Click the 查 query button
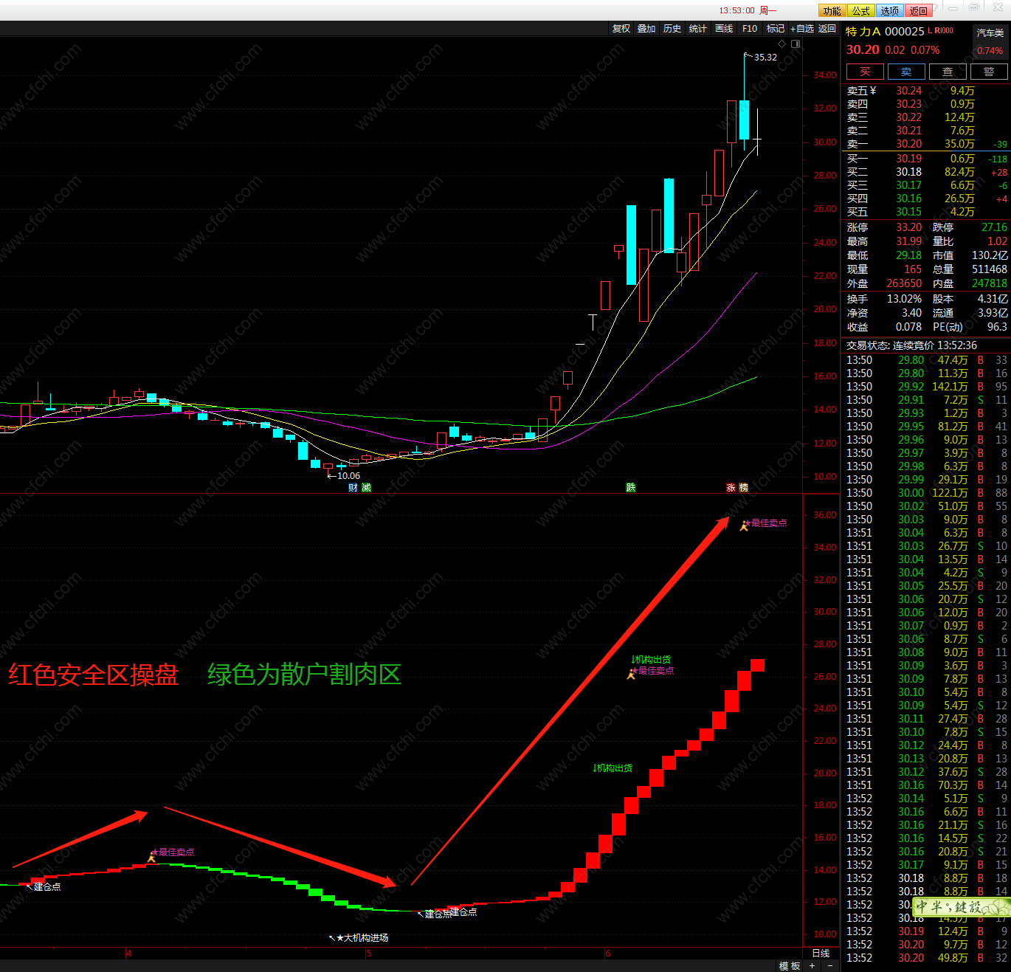 click(948, 72)
